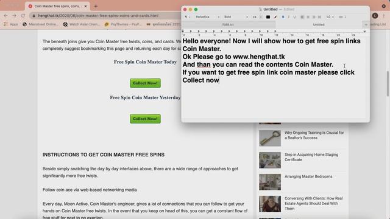
Task: Open the Arranging Master Bedrooms article link
Action: pos(308,176)
